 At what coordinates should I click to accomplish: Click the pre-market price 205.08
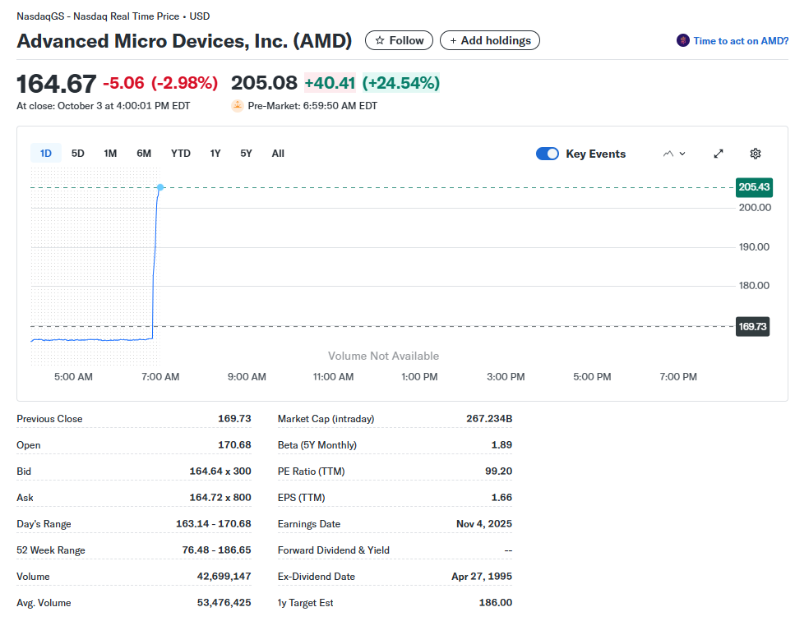[264, 83]
